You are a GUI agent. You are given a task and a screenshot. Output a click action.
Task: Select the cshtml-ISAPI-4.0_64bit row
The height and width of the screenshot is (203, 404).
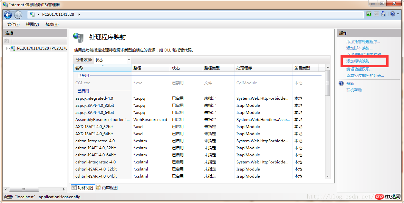pos(199,176)
